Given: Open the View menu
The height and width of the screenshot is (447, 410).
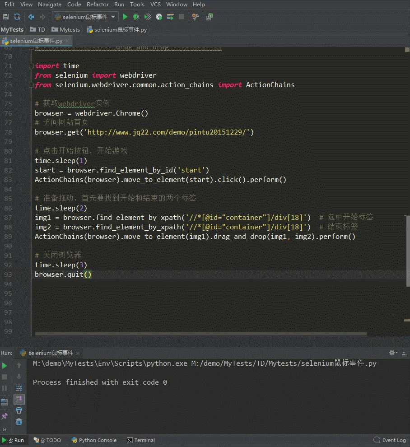Looking at the screenshot, I should 26,4.
